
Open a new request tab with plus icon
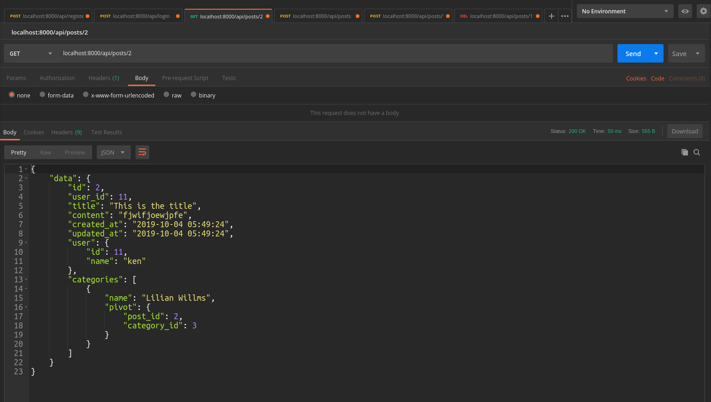click(x=551, y=16)
